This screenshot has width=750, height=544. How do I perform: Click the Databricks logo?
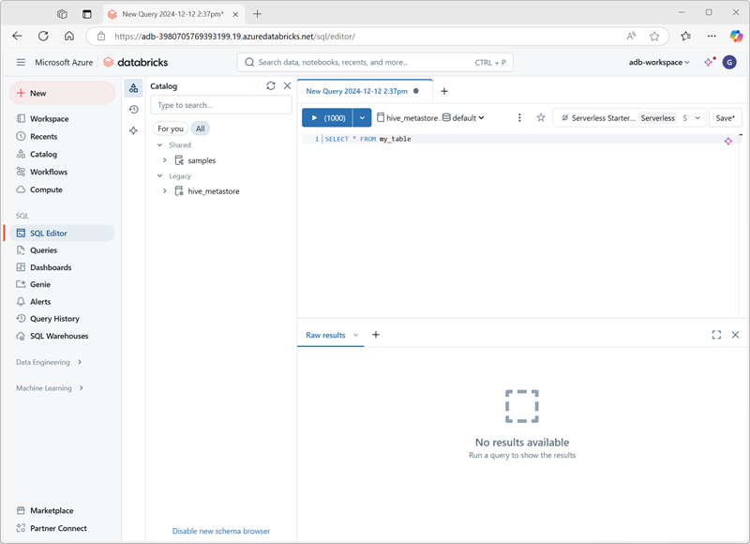point(136,62)
